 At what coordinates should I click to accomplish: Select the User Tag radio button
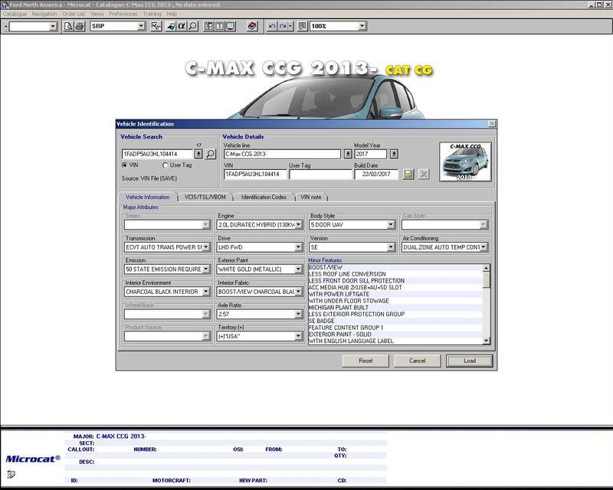[x=166, y=165]
